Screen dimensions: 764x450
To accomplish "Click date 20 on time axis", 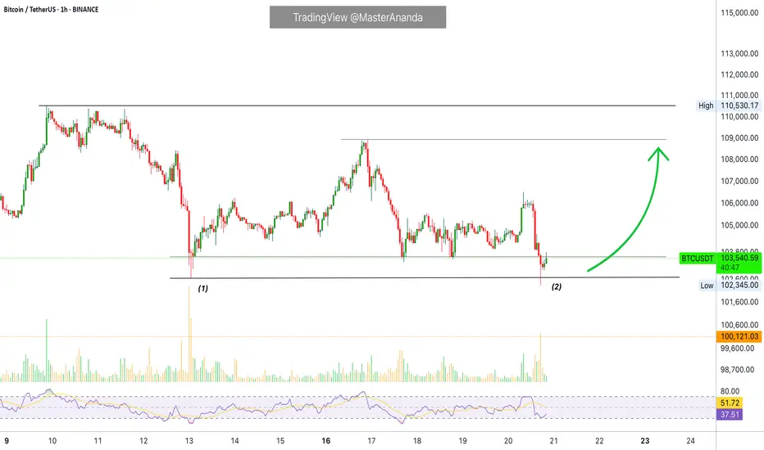I will [508, 441].
